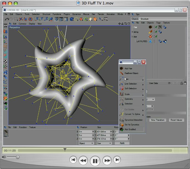Click the viewport move camera icon
The width and height of the screenshot is (190, 169).
(119, 24)
